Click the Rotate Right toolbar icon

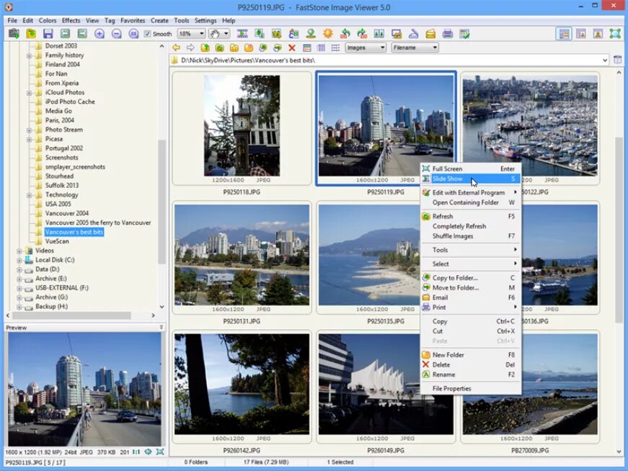coord(362,34)
